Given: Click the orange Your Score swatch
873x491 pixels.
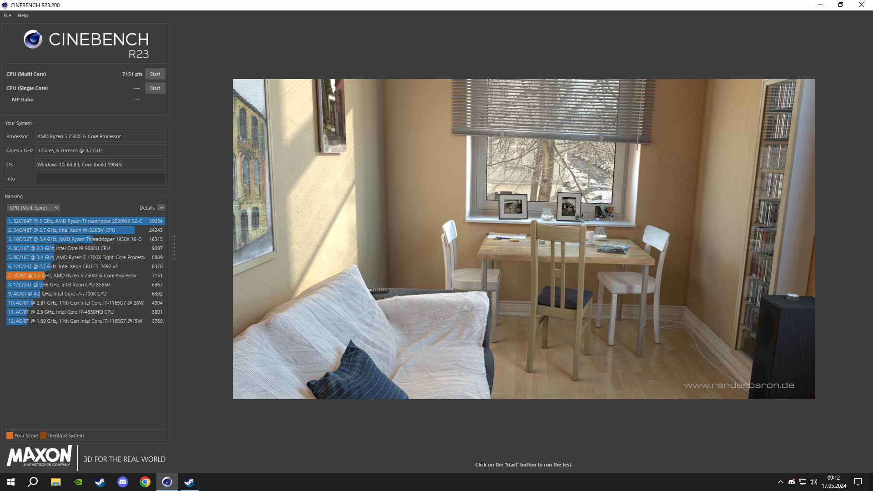Looking at the screenshot, I should coord(10,436).
